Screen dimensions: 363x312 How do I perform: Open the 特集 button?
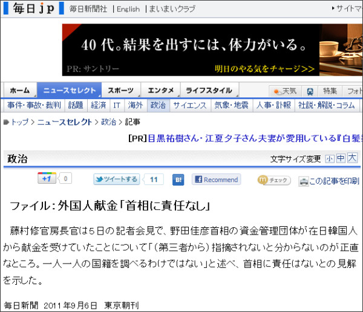(x=330, y=91)
